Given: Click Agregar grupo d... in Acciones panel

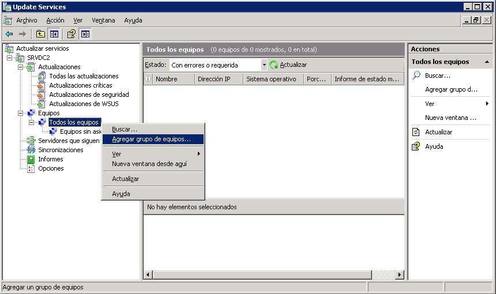Looking at the screenshot, I should [x=451, y=89].
